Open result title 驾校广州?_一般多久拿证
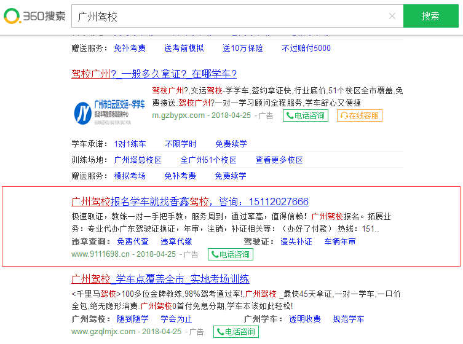Screen dimensions: 463x344 154,74
